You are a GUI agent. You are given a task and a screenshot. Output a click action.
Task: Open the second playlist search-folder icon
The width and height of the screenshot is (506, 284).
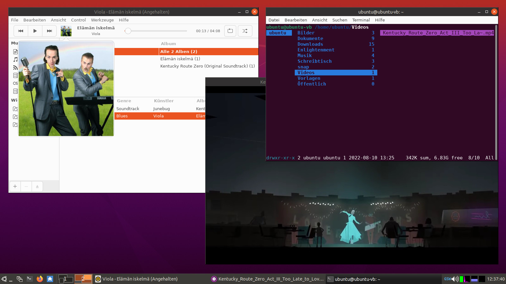15,117
